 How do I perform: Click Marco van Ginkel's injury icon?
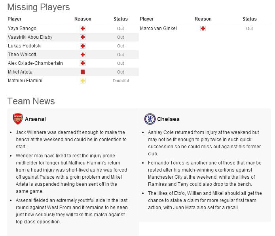coord(203,28)
